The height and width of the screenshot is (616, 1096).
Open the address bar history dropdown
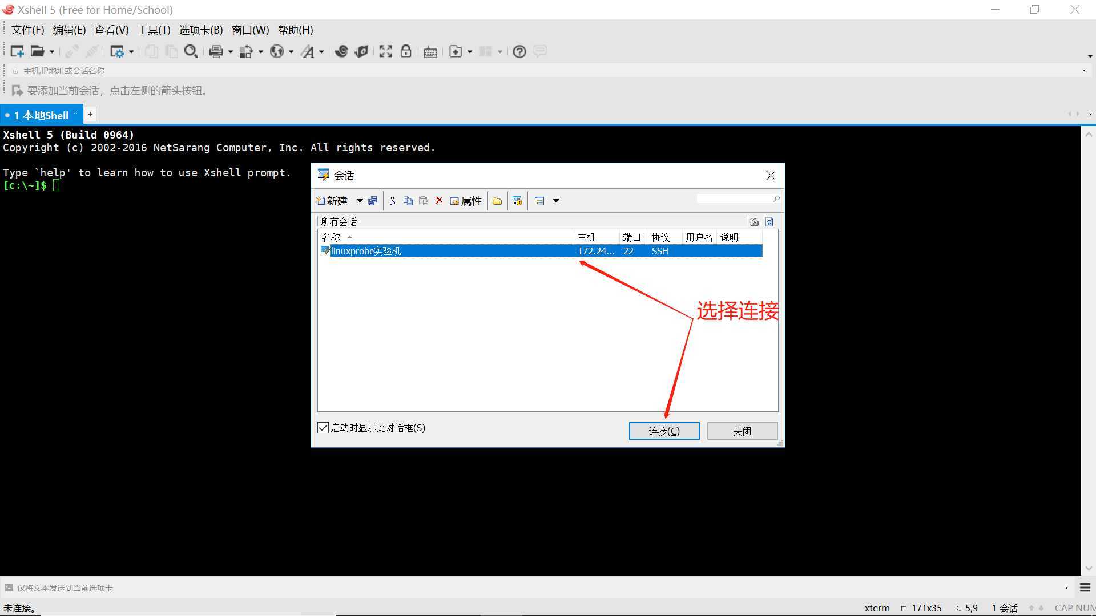(x=1083, y=71)
